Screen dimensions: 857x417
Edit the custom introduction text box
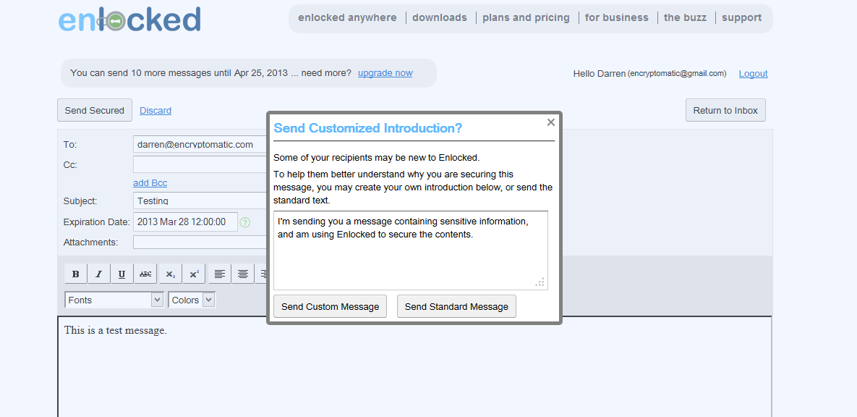pyautogui.click(x=411, y=250)
